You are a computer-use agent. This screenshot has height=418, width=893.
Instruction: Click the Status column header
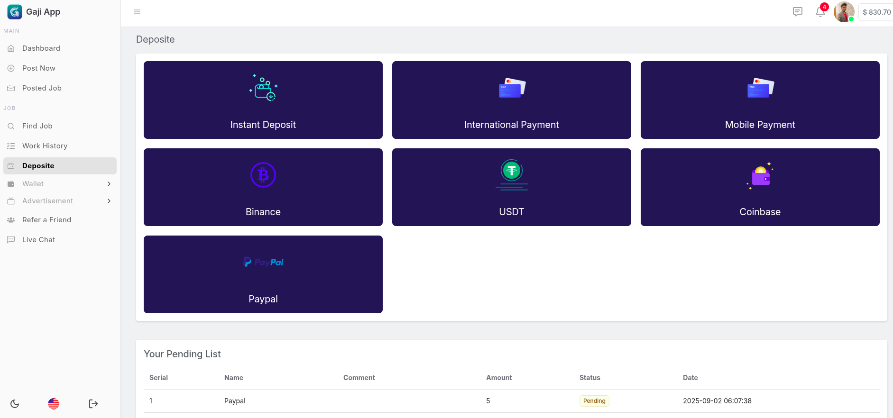(x=590, y=378)
